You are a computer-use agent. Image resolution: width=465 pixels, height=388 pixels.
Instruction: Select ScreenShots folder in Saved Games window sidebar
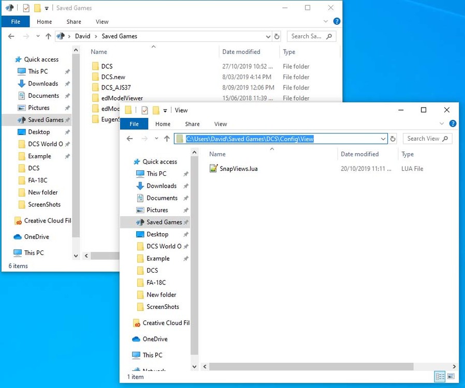point(44,204)
